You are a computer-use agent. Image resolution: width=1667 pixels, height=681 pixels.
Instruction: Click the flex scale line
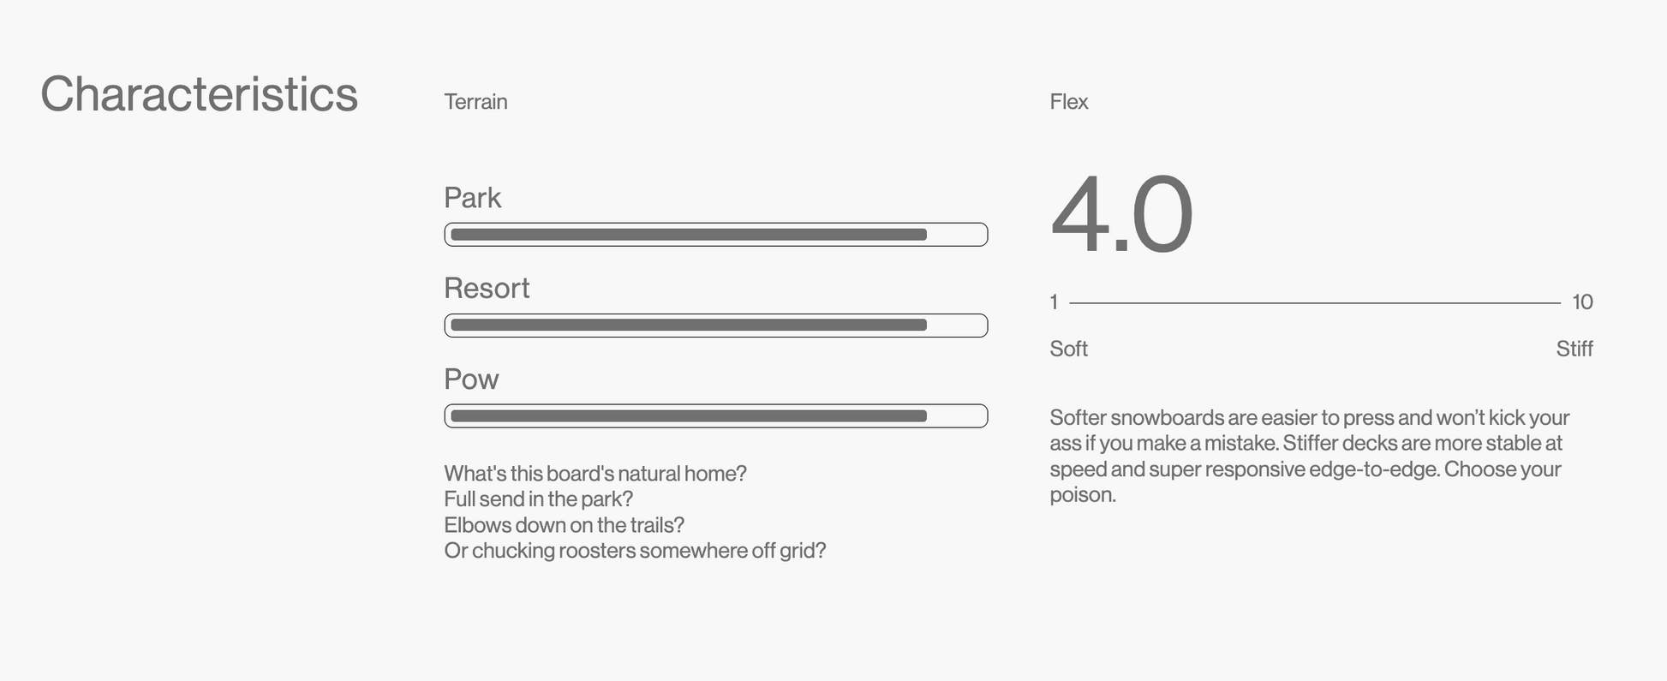[x=1314, y=302]
